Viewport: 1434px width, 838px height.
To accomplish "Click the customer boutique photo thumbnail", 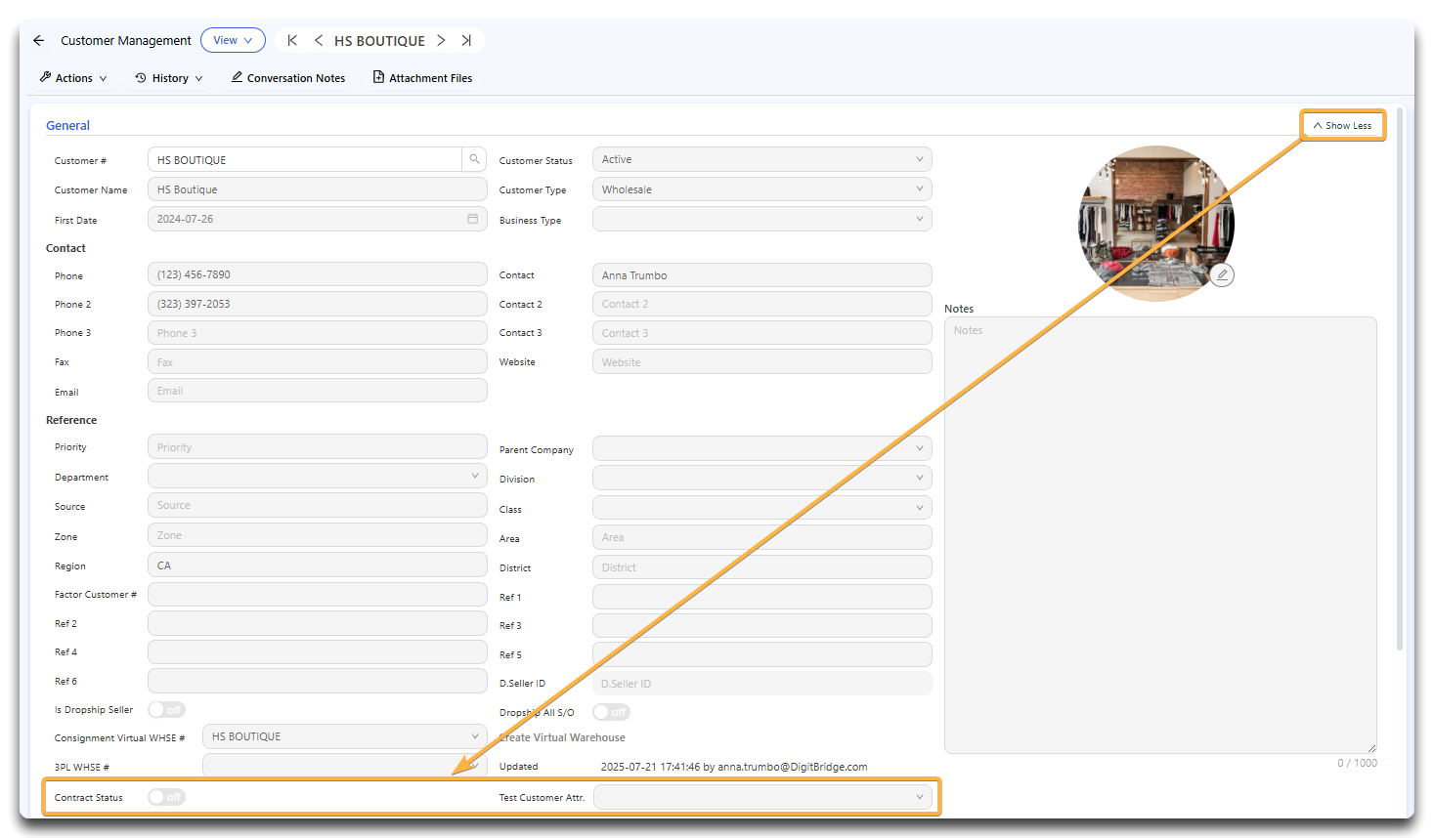I will pos(1155,224).
